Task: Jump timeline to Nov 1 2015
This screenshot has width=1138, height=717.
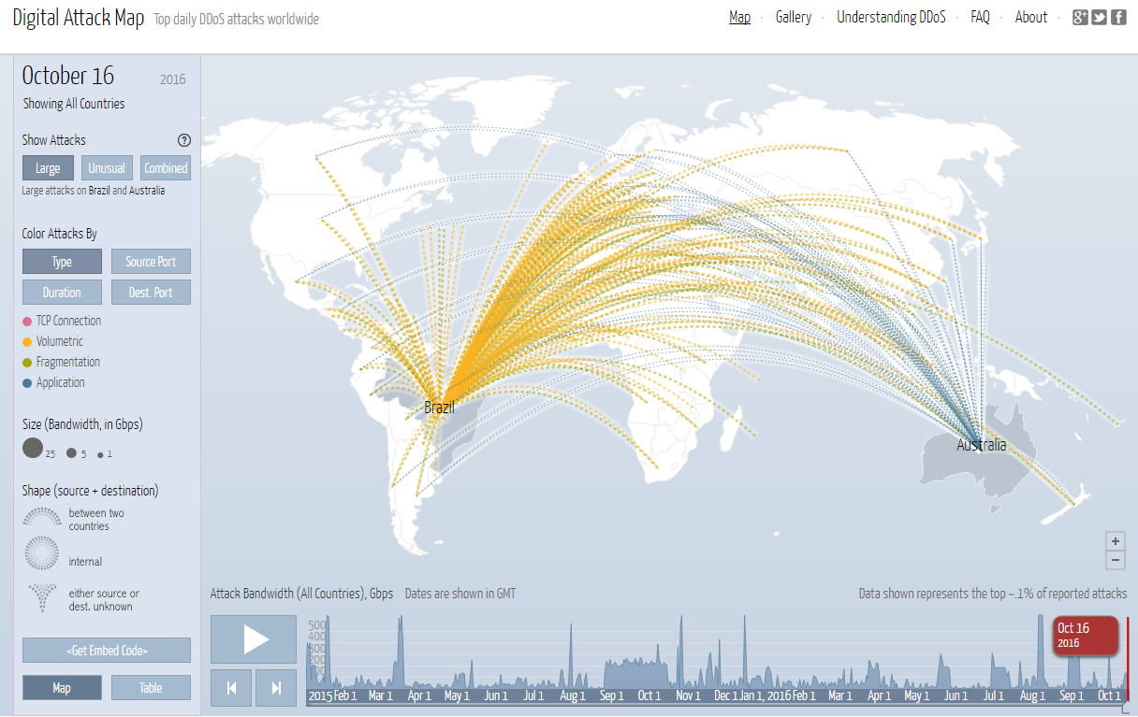Action: click(x=688, y=696)
